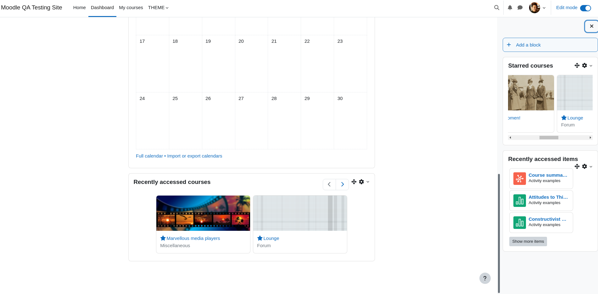The width and height of the screenshot is (598, 294).
Task: Open the search icon in top navigation
Action: pos(497,8)
